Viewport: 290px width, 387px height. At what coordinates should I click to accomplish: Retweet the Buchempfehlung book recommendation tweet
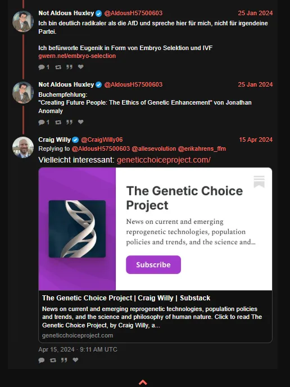(x=58, y=122)
